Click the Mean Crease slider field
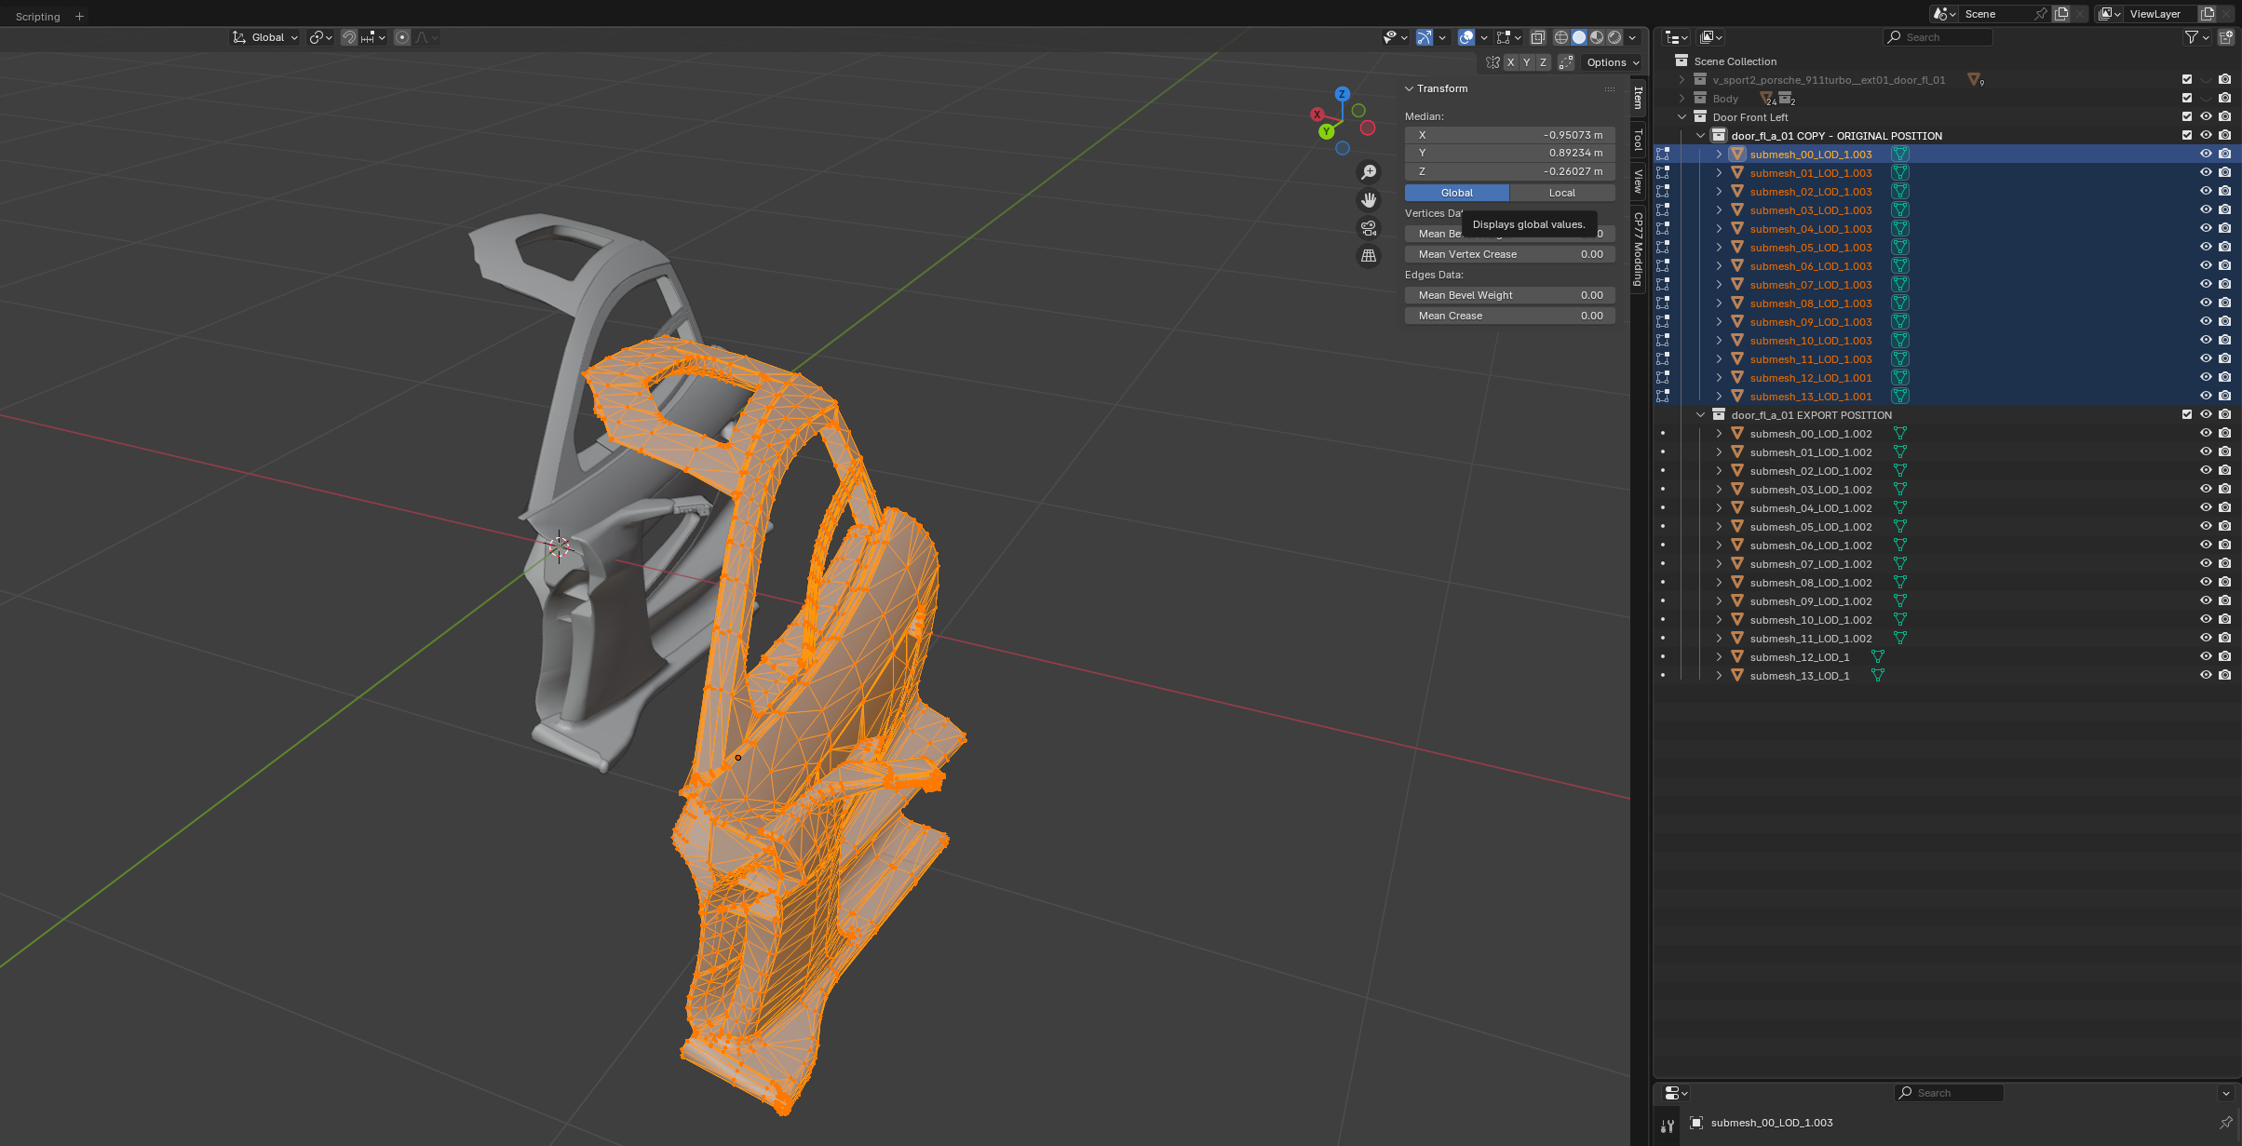Viewport: 2242px width, 1146px height. [1509, 316]
